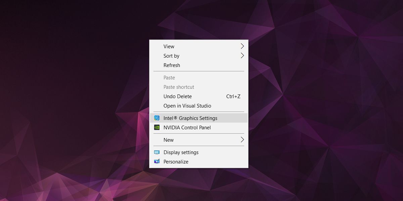
Task: Open the NVIDIA Control Panel
Action: [x=187, y=128]
